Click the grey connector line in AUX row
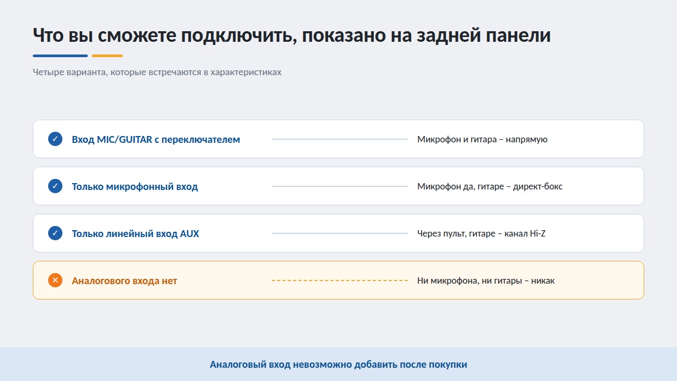Image resolution: width=677 pixels, height=381 pixels. coord(340,233)
